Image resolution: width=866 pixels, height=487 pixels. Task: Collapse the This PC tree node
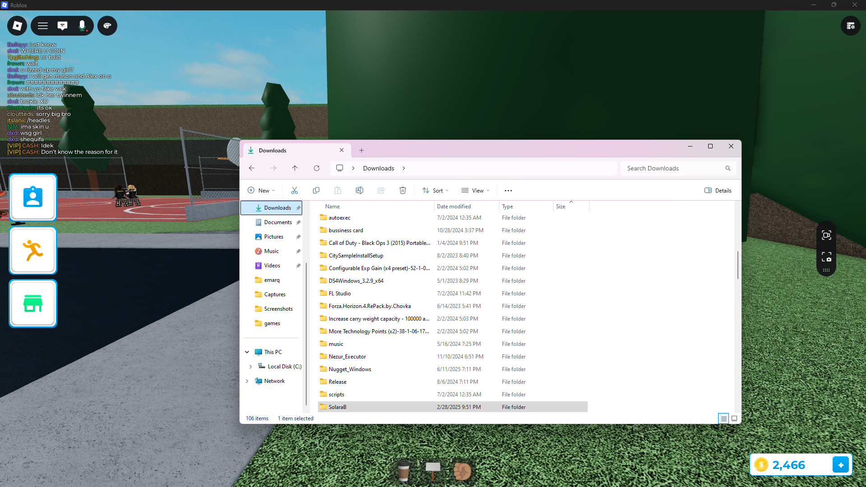tap(247, 352)
